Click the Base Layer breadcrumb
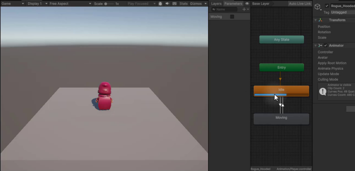The width and height of the screenshot is (355, 171). click(261, 4)
